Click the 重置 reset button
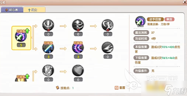The image size is (187, 96). pyautogui.click(x=120, y=88)
